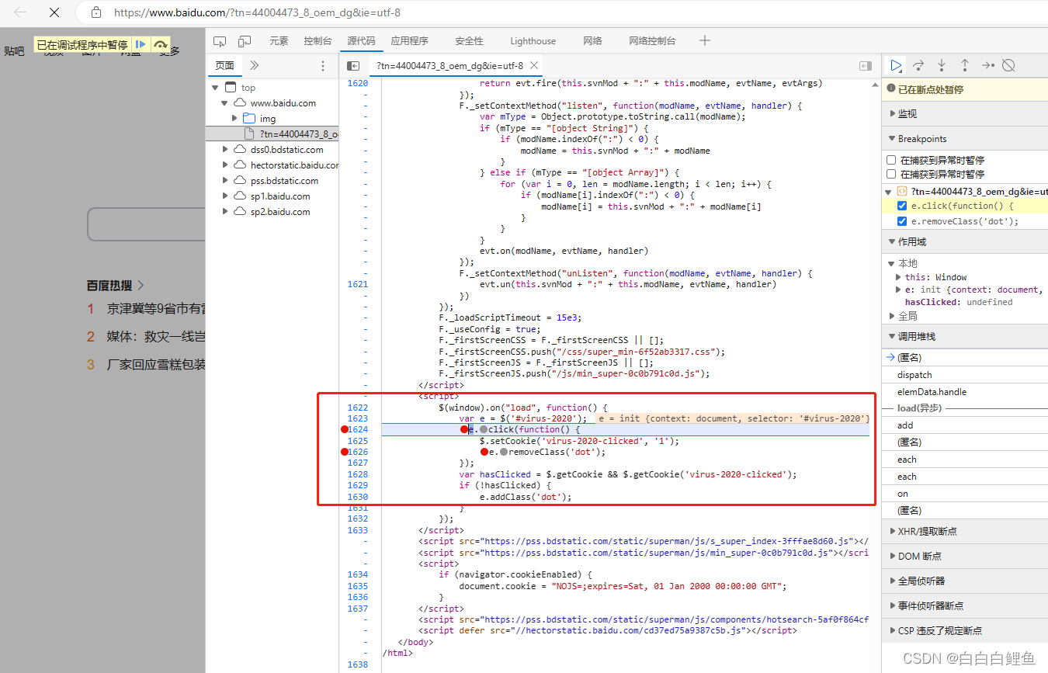Viewport: 1048px width, 673px height.
Task: Close the ?tn=44004473 source file tab
Action: (x=533, y=66)
